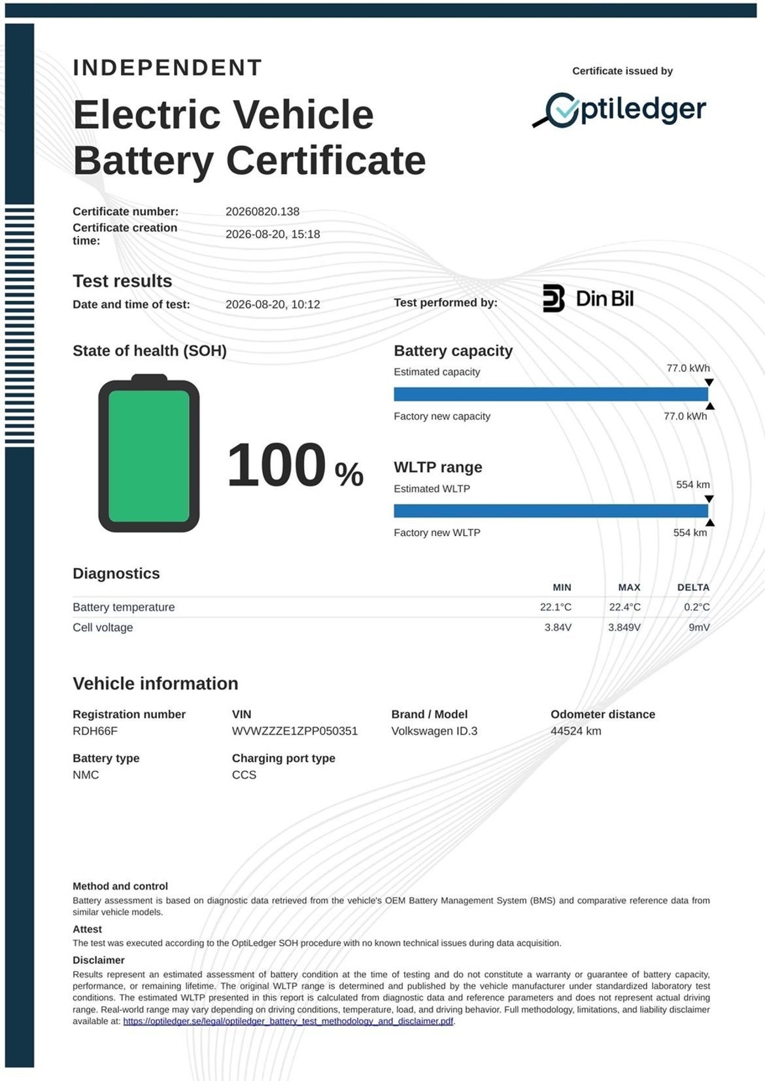
Task: Click the MAX column header
Action: 629,588
